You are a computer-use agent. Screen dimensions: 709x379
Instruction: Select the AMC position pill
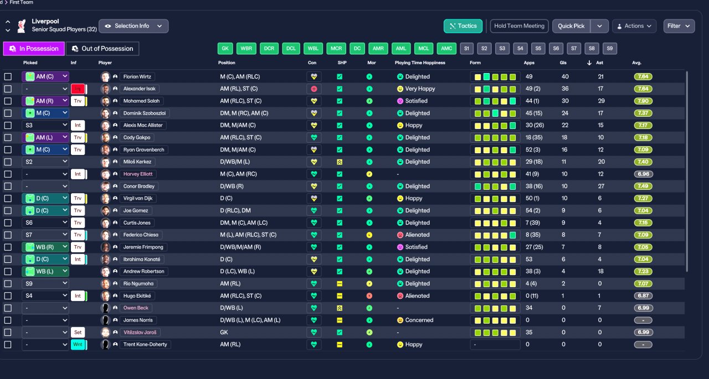[x=446, y=49]
